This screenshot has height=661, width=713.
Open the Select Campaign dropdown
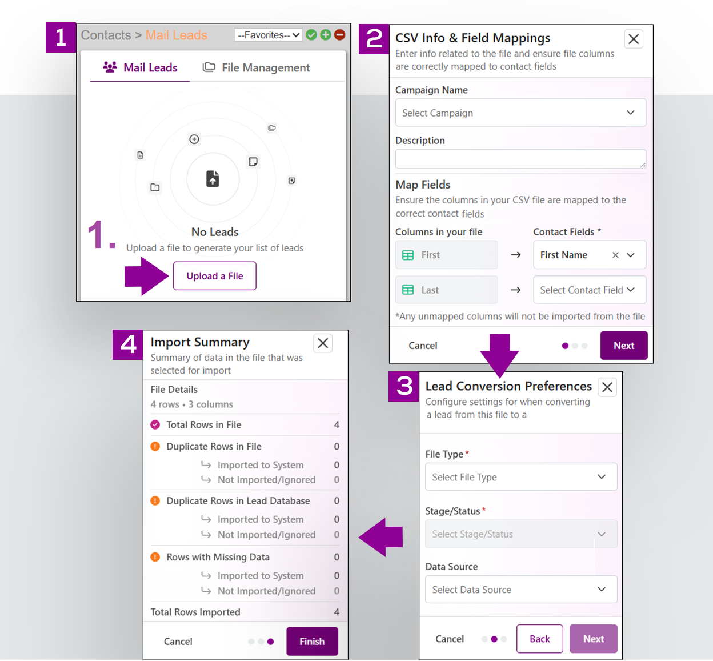click(520, 113)
